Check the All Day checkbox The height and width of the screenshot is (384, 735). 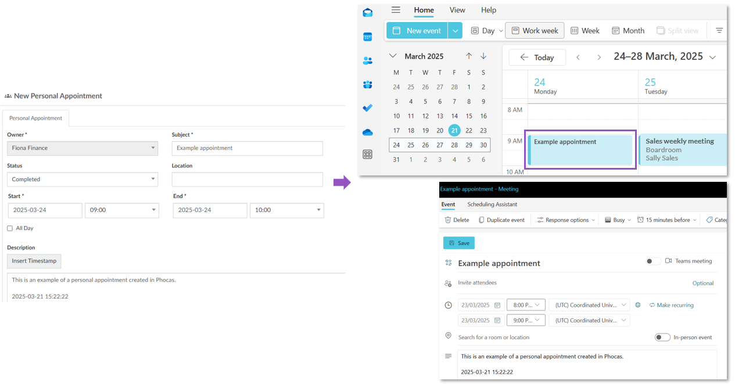[10, 228]
